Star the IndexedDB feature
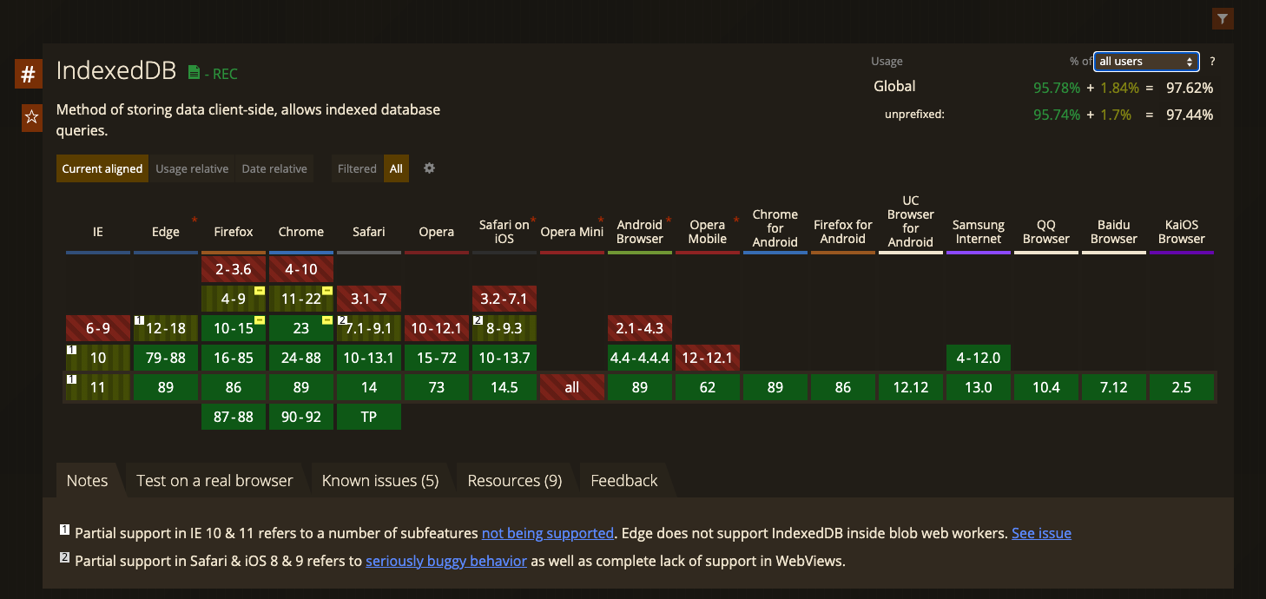Image resolution: width=1266 pixels, height=599 pixels. pyautogui.click(x=31, y=117)
